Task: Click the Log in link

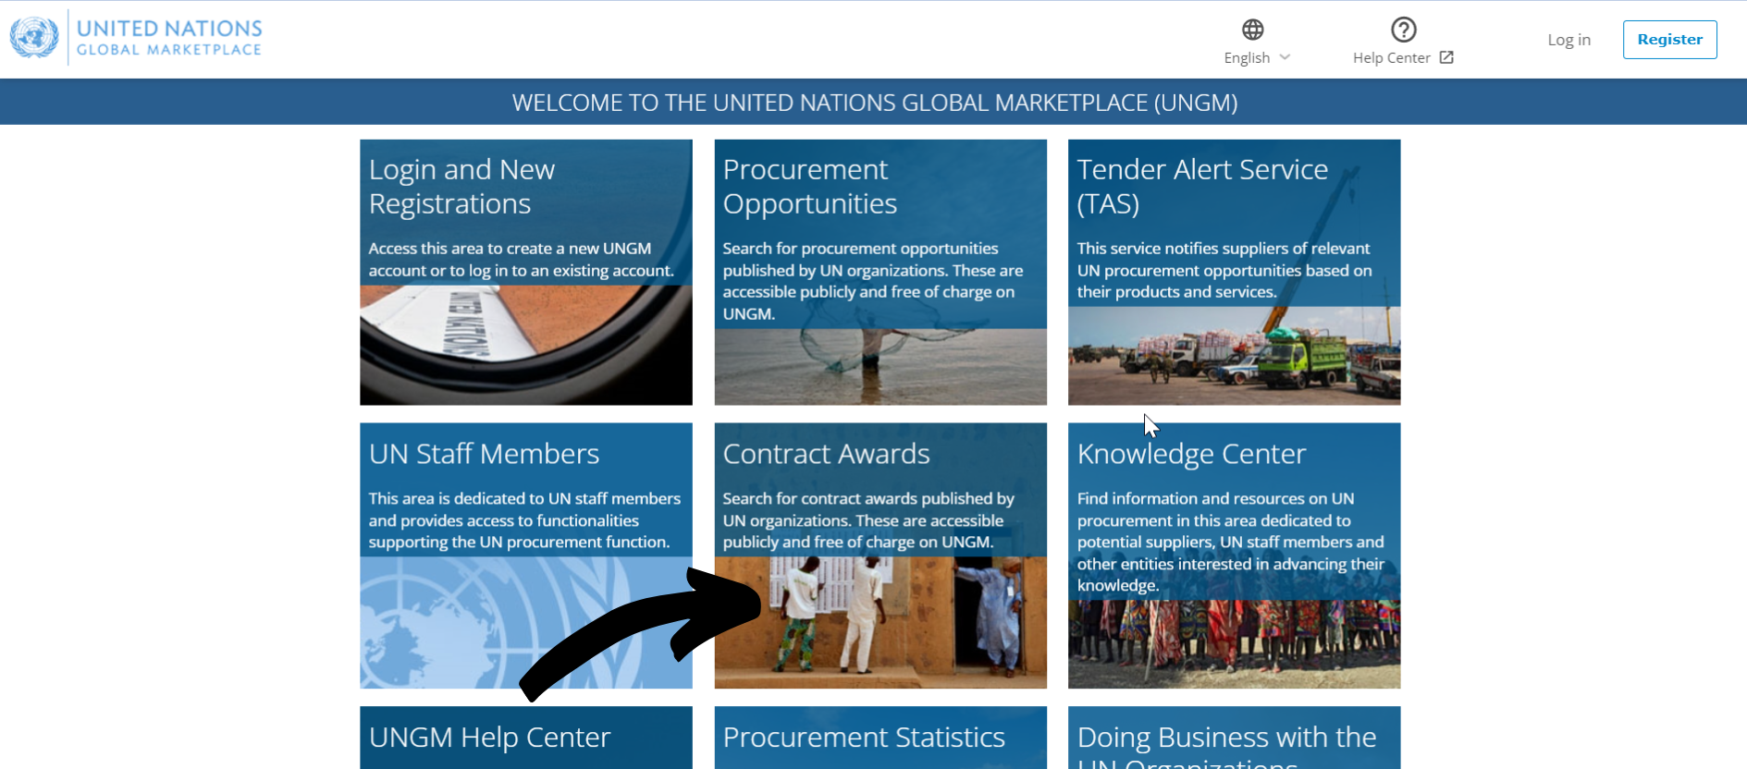Action: (1569, 40)
